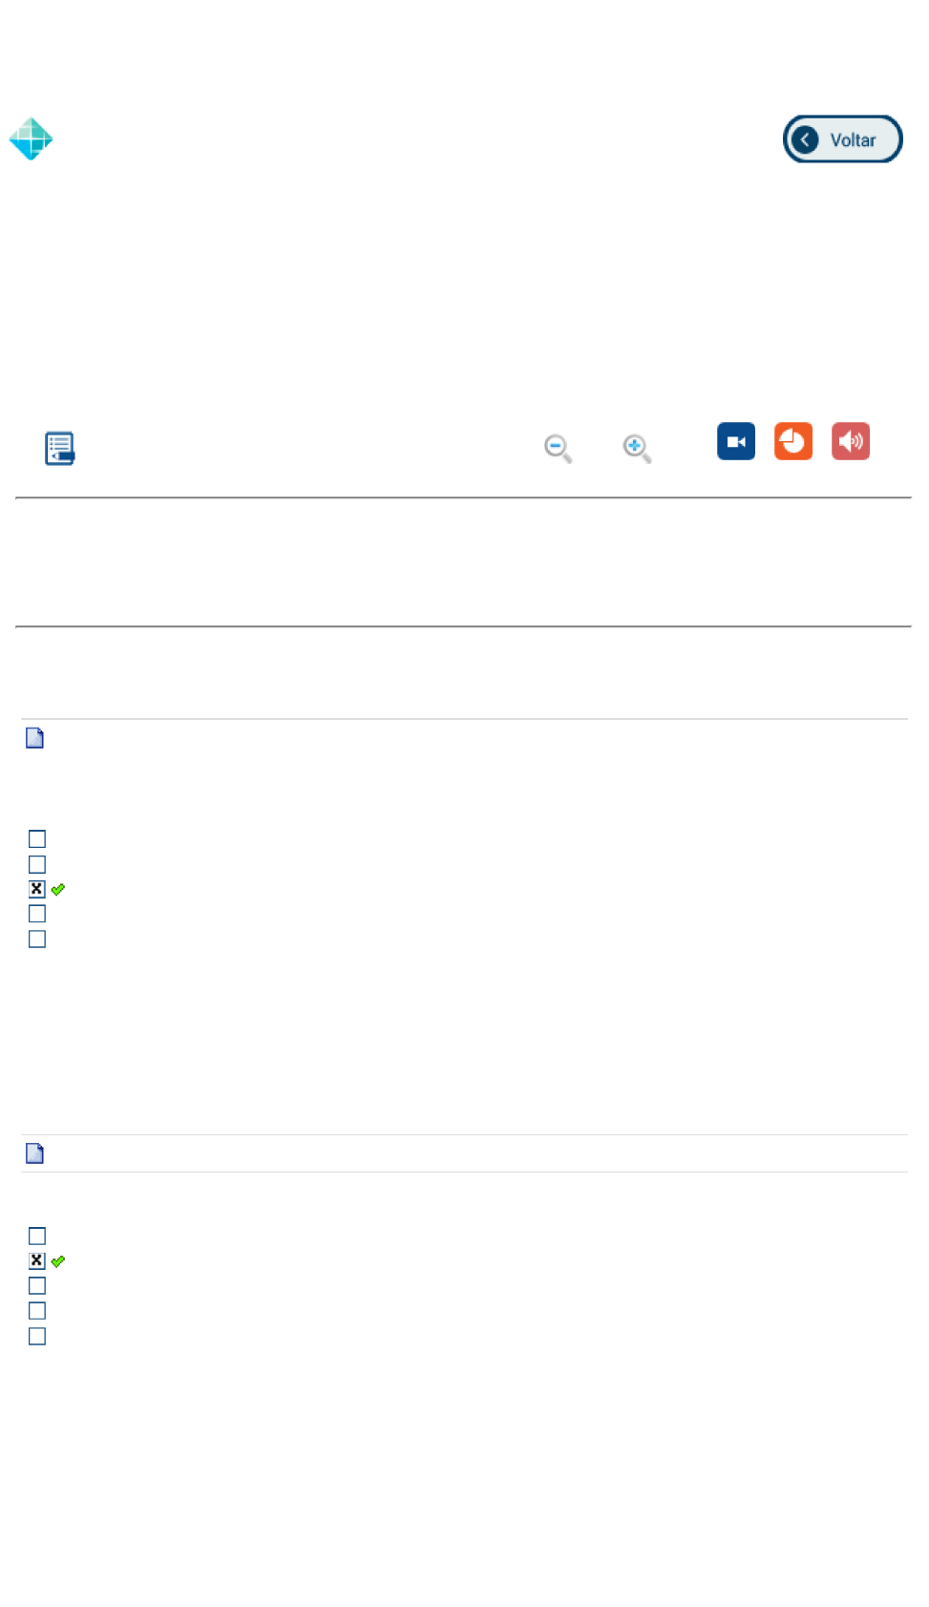Check the second option of question one
This screenshot has height=1607, width=929.
click(37, 864)
